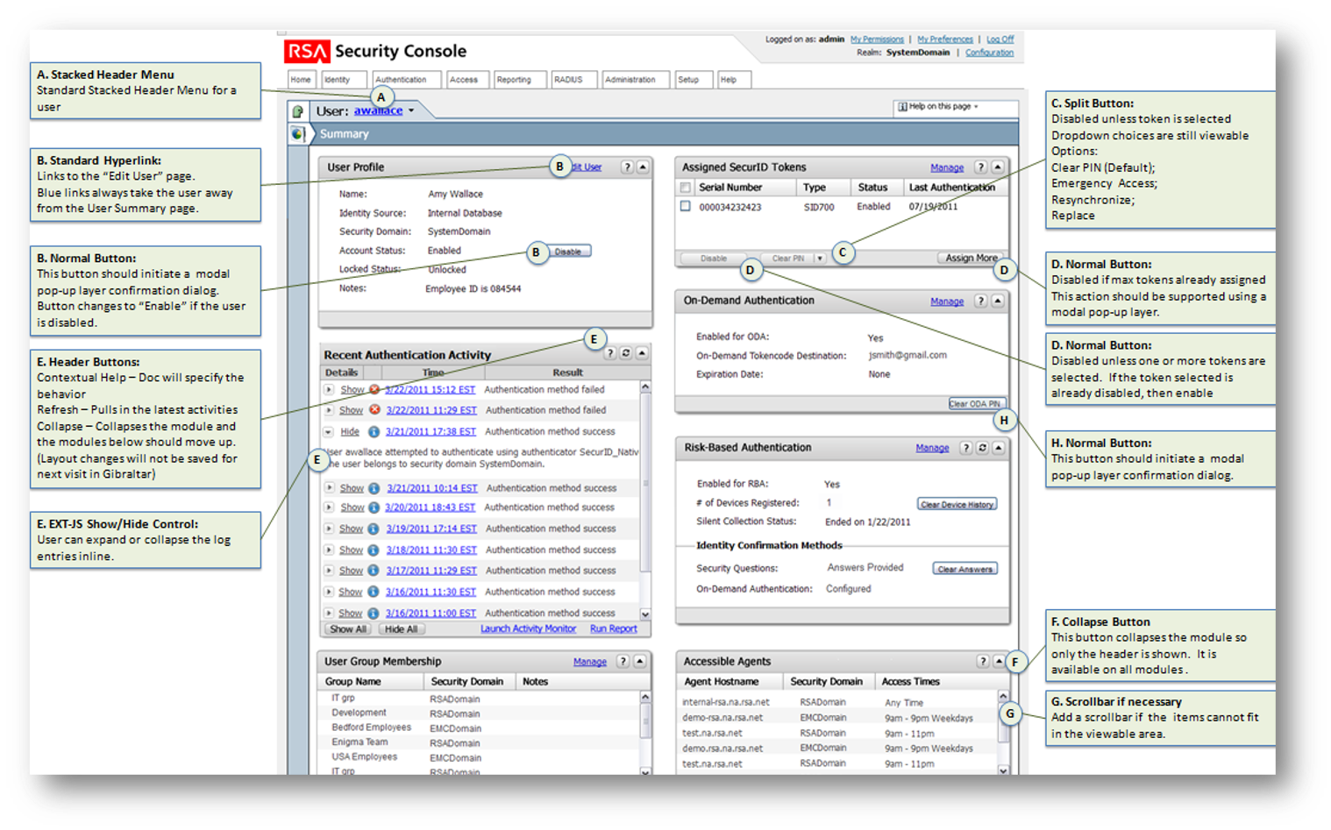Click the Hide All button

402,629
